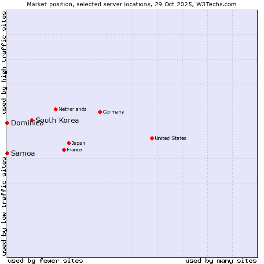This screenshot has width=264, height=264.
Task: Select the France text label
Action: click(x=74, y=150)
